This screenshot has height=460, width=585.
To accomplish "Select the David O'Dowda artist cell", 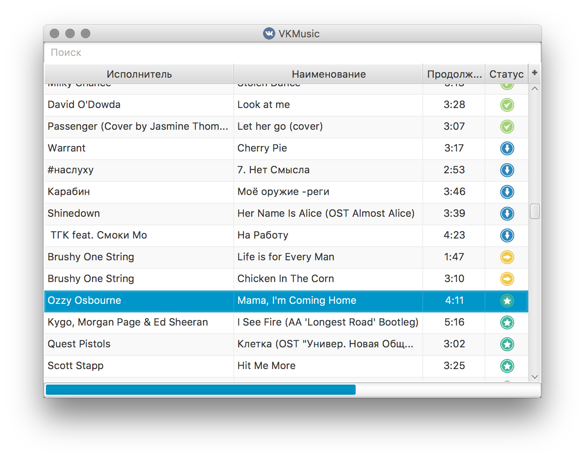I will tap(139, 105).
